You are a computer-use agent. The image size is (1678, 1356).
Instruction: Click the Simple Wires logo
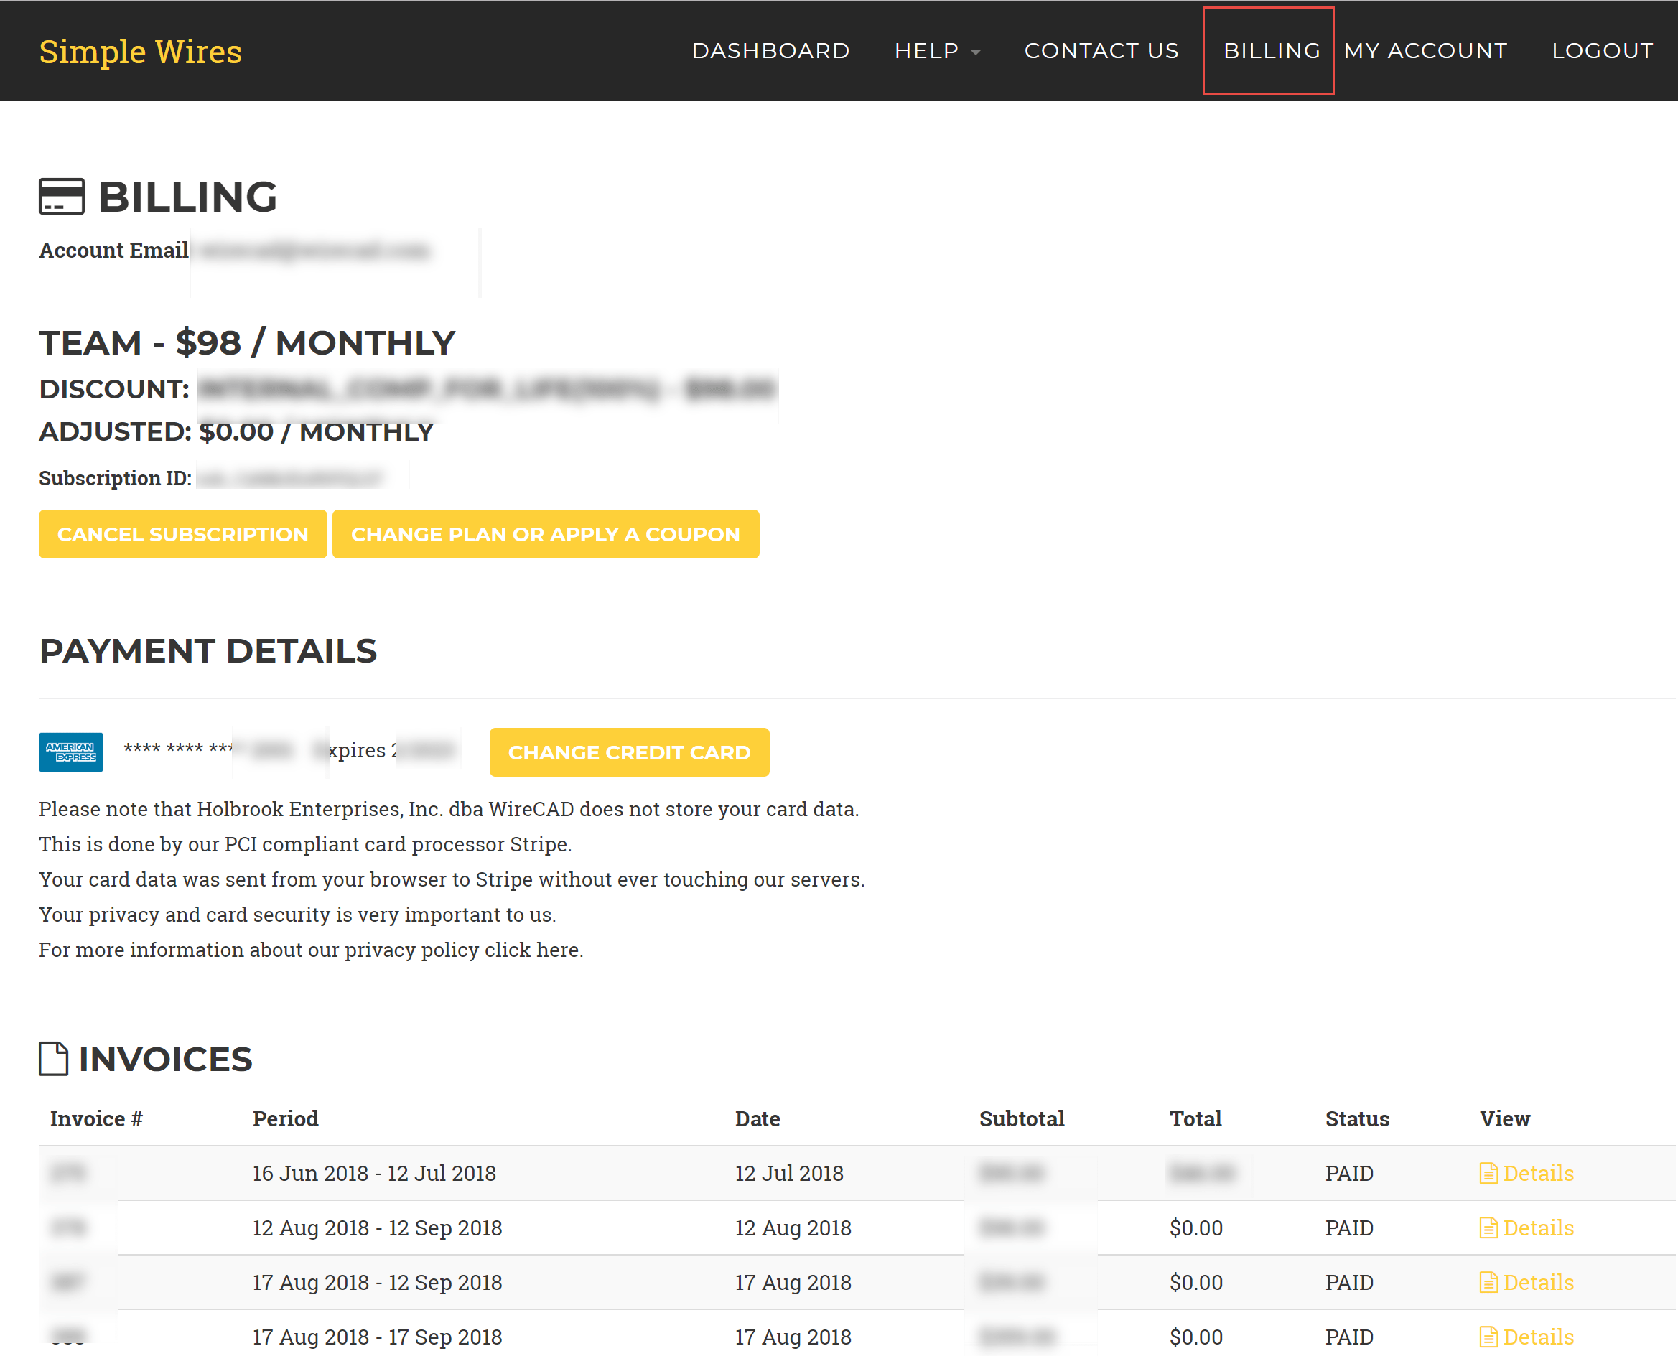point(141,52)
